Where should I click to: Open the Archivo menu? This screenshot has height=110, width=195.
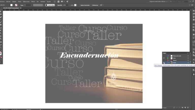pos(2,2)
